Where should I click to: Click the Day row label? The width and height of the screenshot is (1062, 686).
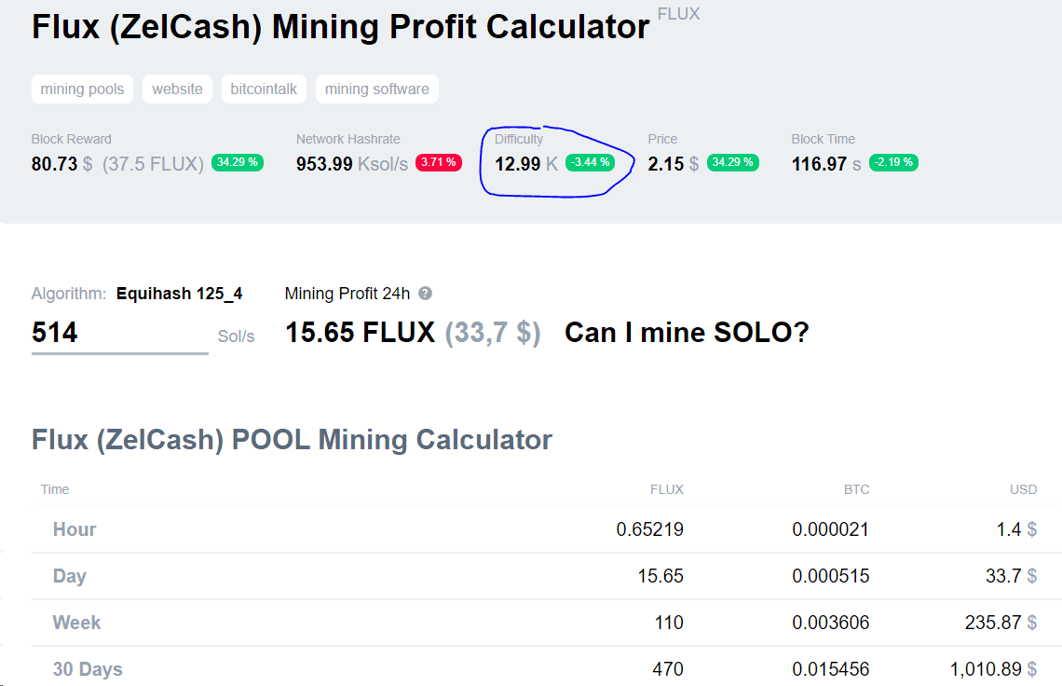click(x=70, y=576)
